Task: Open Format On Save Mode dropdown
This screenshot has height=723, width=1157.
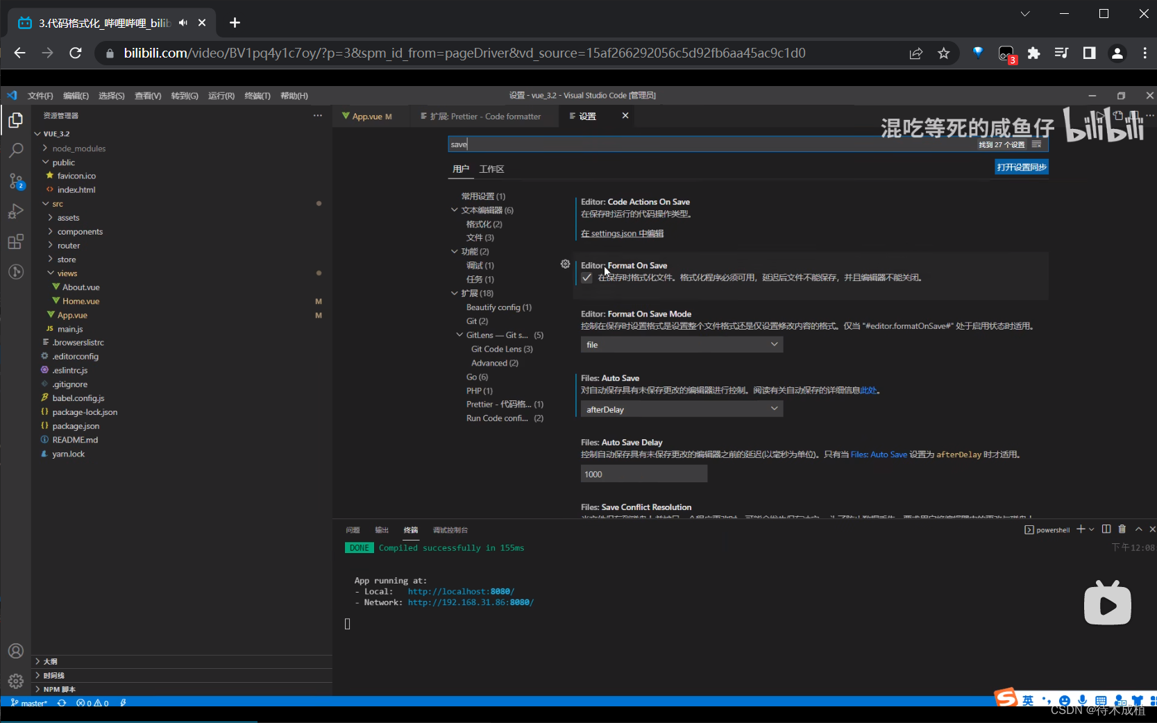Action: (682, 345)
